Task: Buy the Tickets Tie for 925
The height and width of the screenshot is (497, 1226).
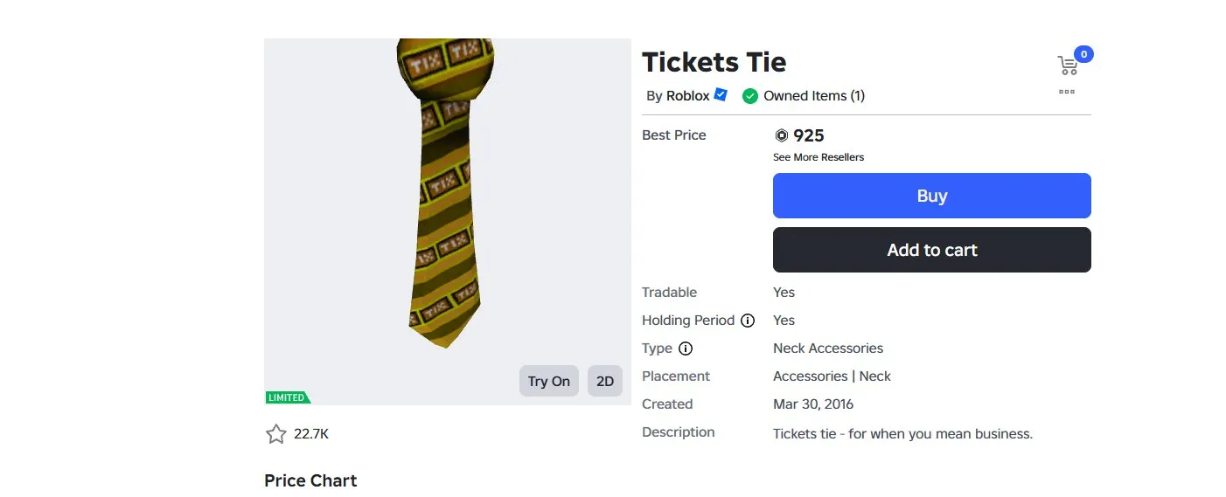Action: tap(932, 196)
